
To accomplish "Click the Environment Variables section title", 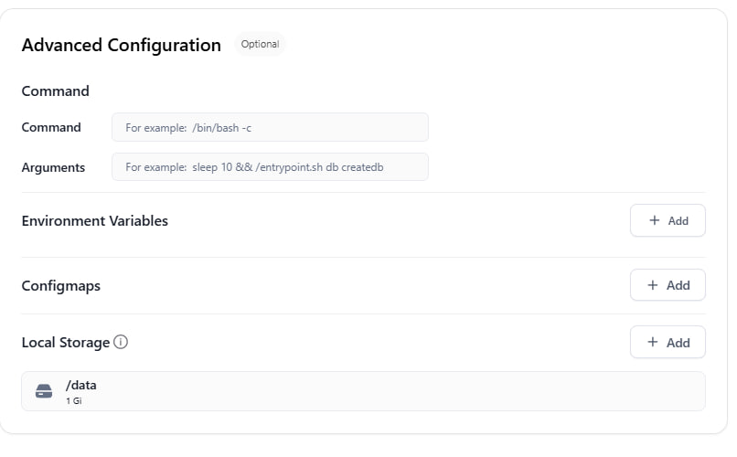I will (x=95, y=221).
